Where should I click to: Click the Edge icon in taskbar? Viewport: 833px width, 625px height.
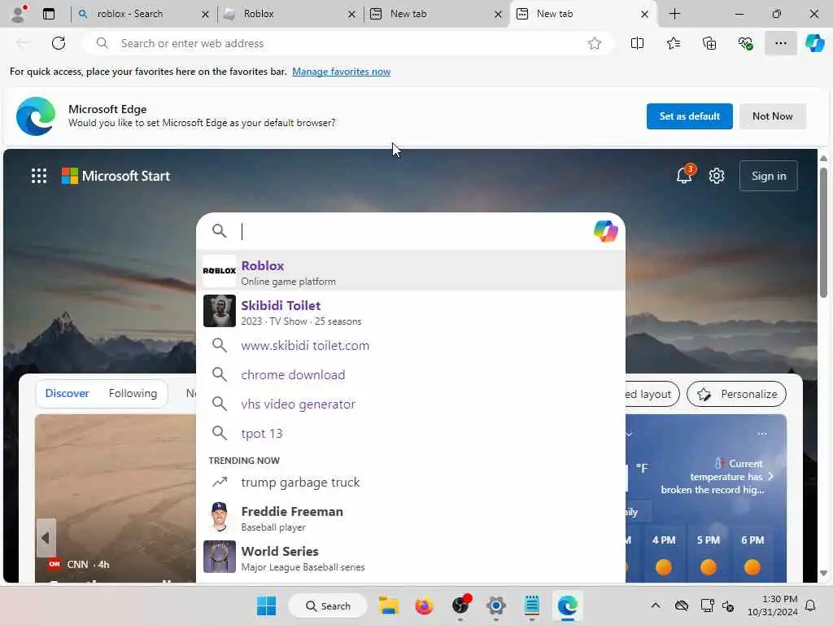coord(567,605)
